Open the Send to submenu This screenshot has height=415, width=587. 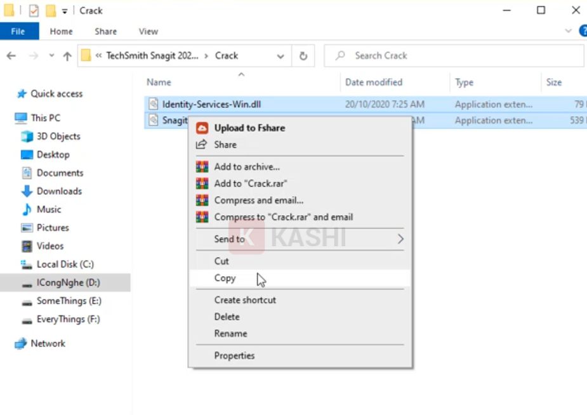(x=230, y=239)
